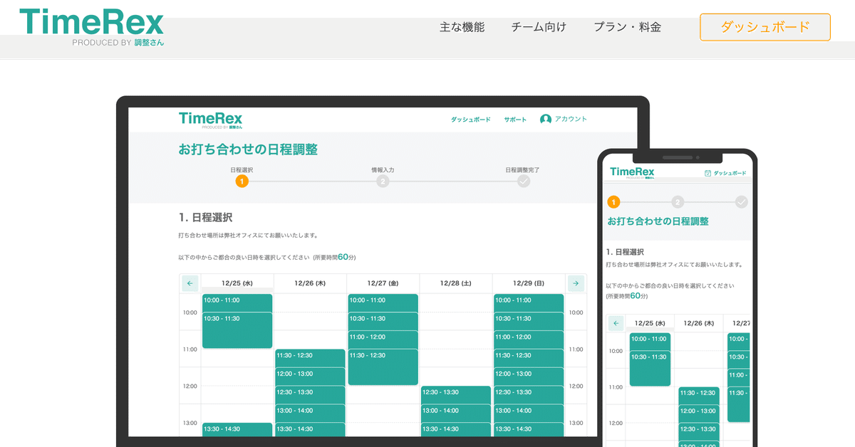Open the 主な機能 navigation item
The width and height of the screenshot is (855, 447).
click(x=462, y=27)
